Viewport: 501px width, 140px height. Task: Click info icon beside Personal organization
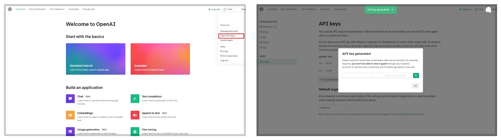click(x=275, y=27)
